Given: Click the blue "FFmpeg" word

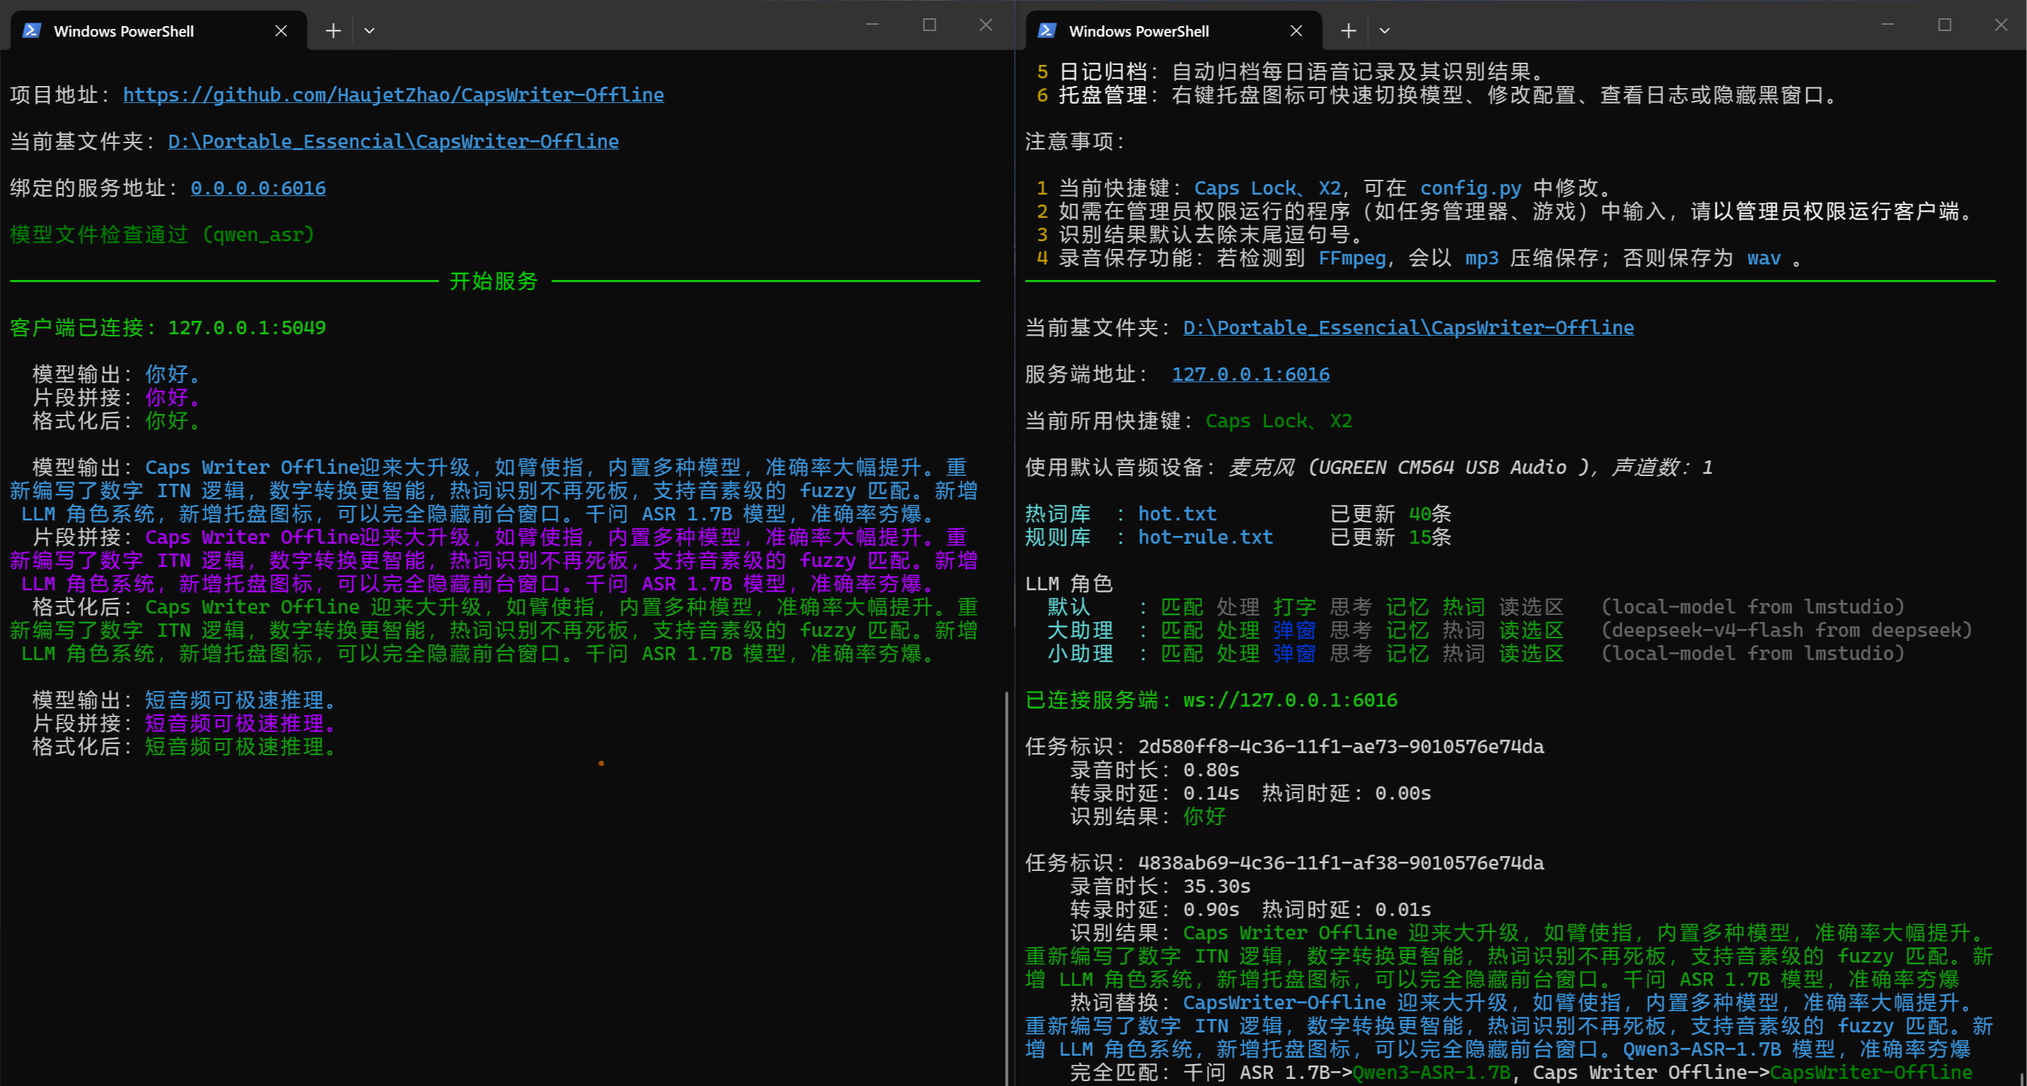Looking at the screenshot, I should (1352, 258).
